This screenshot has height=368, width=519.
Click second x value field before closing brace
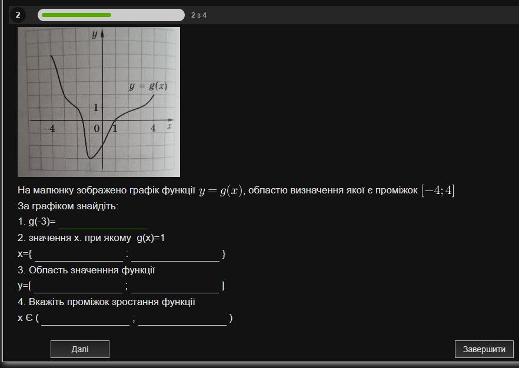click(175, 255)
